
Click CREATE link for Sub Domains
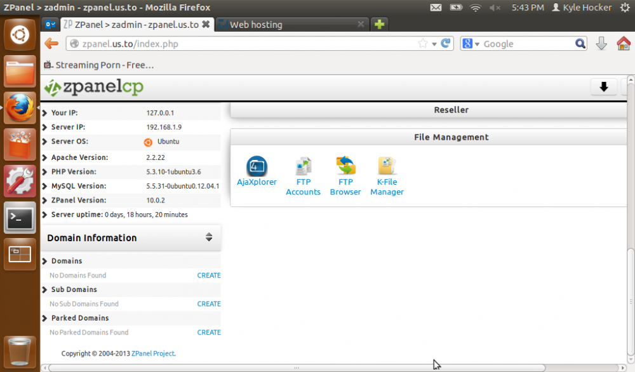pos(209,304)
